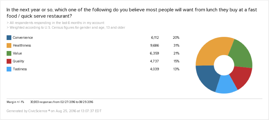
Task: Click the Margin +/-1% footer text
Action: (15, 102)
